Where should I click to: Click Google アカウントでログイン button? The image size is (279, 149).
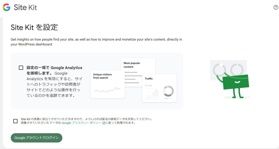point(37,138)
